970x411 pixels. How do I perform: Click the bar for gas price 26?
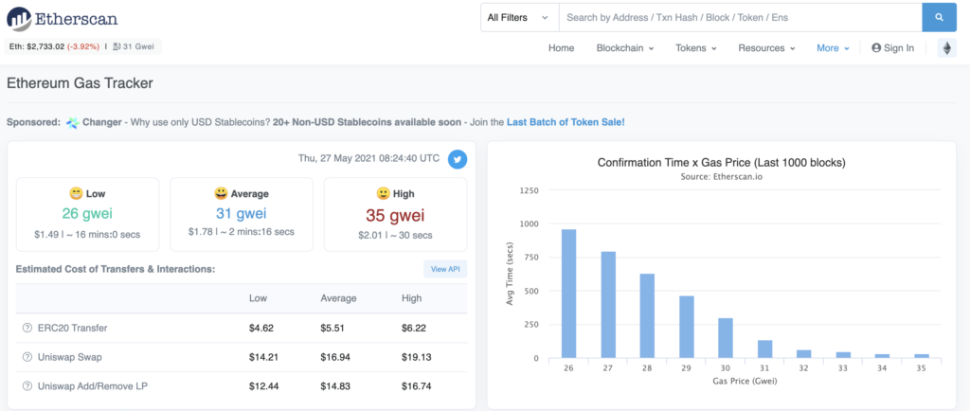pyautogui.click(x=568, y=294)
